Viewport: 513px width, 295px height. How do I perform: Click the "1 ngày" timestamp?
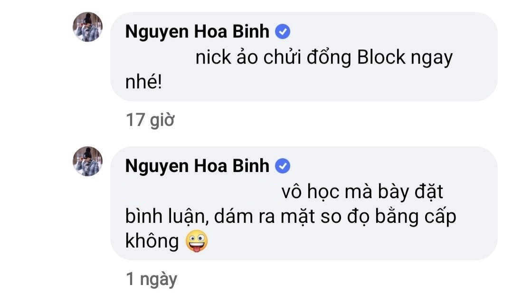152,279
